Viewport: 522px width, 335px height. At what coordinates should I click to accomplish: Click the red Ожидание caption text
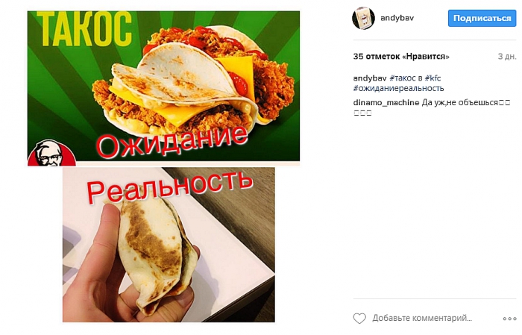click(x=172, y=142)
